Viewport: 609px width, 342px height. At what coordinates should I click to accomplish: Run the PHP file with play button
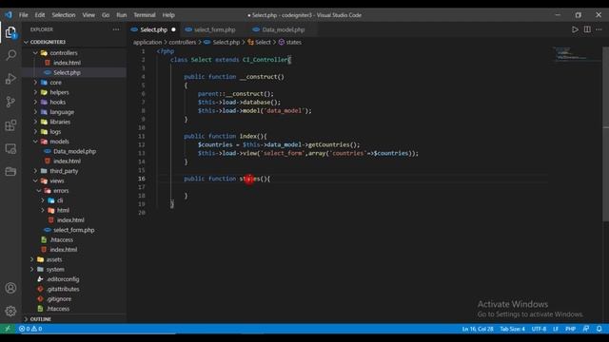pyautogui.click(x=575, y=29)
